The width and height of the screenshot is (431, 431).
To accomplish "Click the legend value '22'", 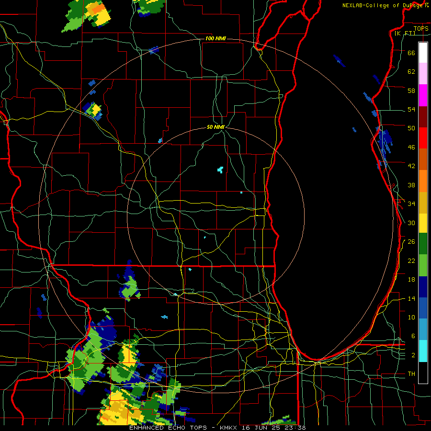I will tap(411, 261).
